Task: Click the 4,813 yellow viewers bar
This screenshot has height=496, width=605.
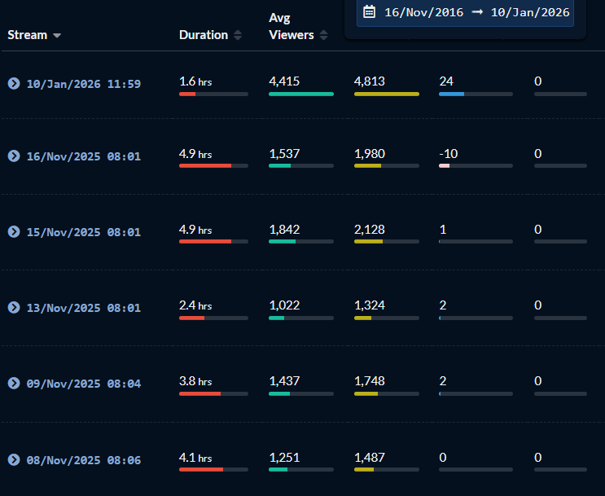Action: click(387, 94)
